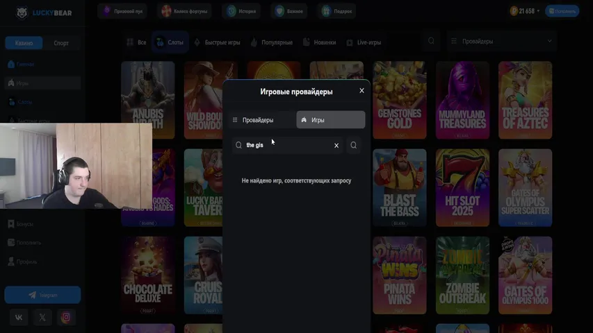Open the VK social icon
This screenshot has width=593, height=333.
pyautogui.click(x=19, y=317)
